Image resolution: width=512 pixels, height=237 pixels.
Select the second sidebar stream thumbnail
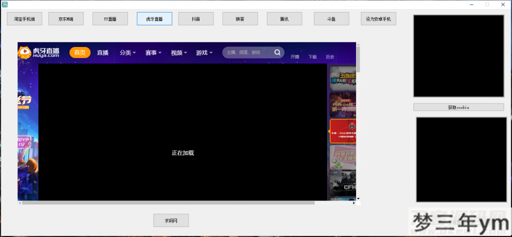[342, 105]
